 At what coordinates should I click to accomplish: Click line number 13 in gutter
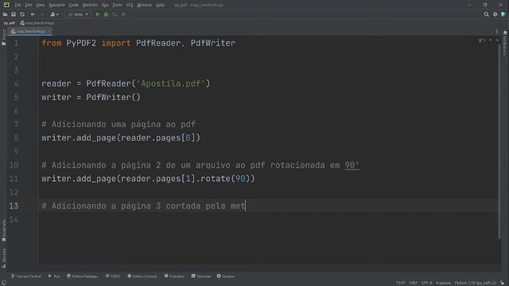coord(14,206)
